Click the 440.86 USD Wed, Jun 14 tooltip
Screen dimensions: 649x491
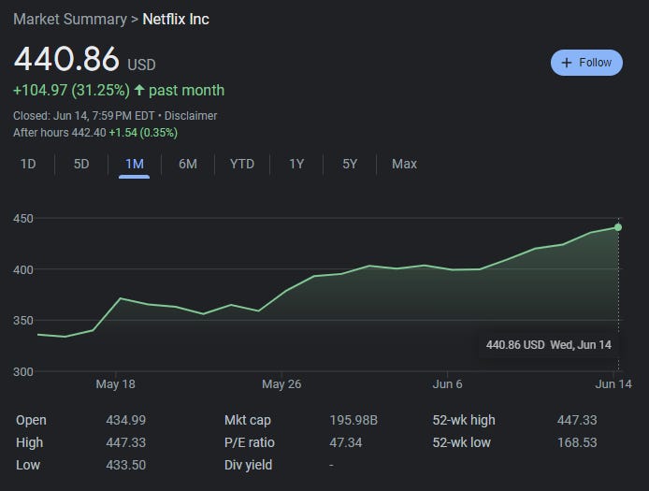tap(548, 345)
